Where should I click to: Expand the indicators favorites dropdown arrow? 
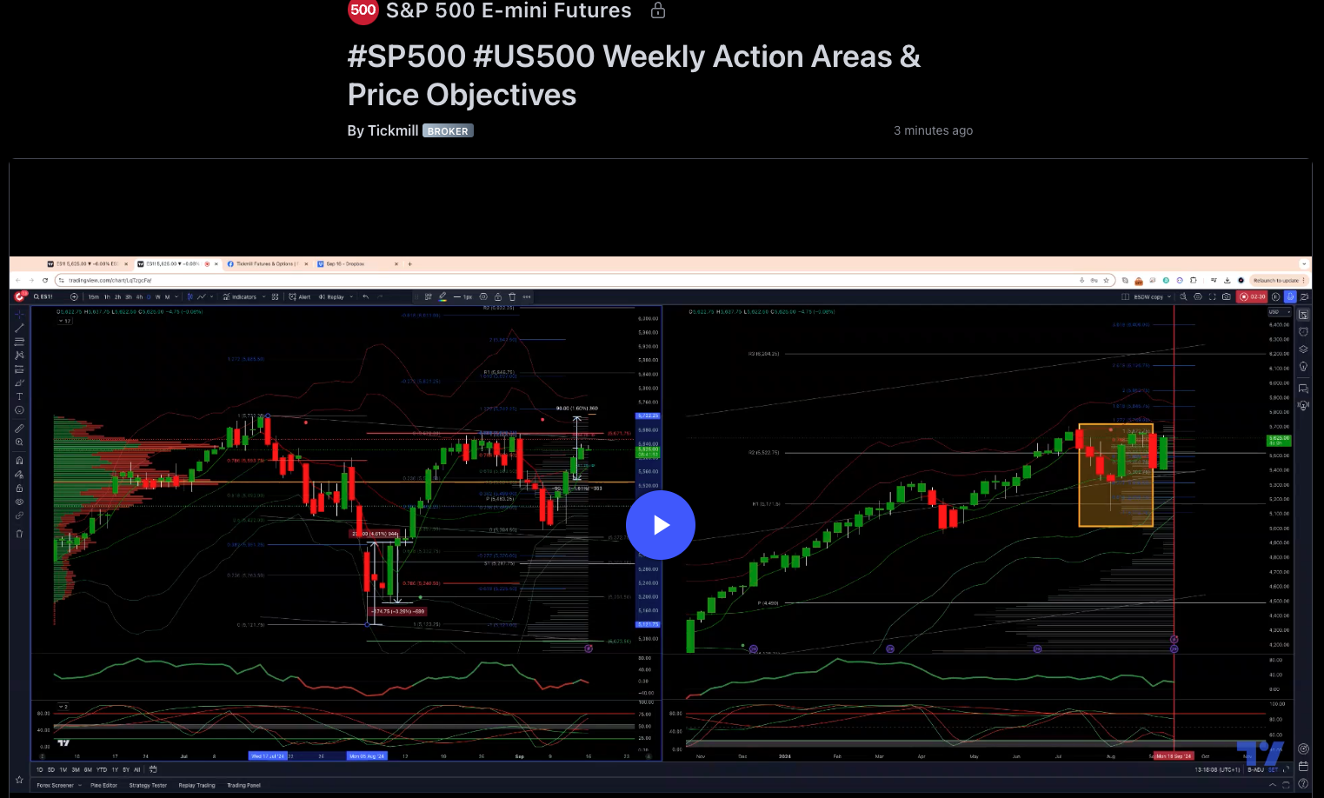pos(263,296)
